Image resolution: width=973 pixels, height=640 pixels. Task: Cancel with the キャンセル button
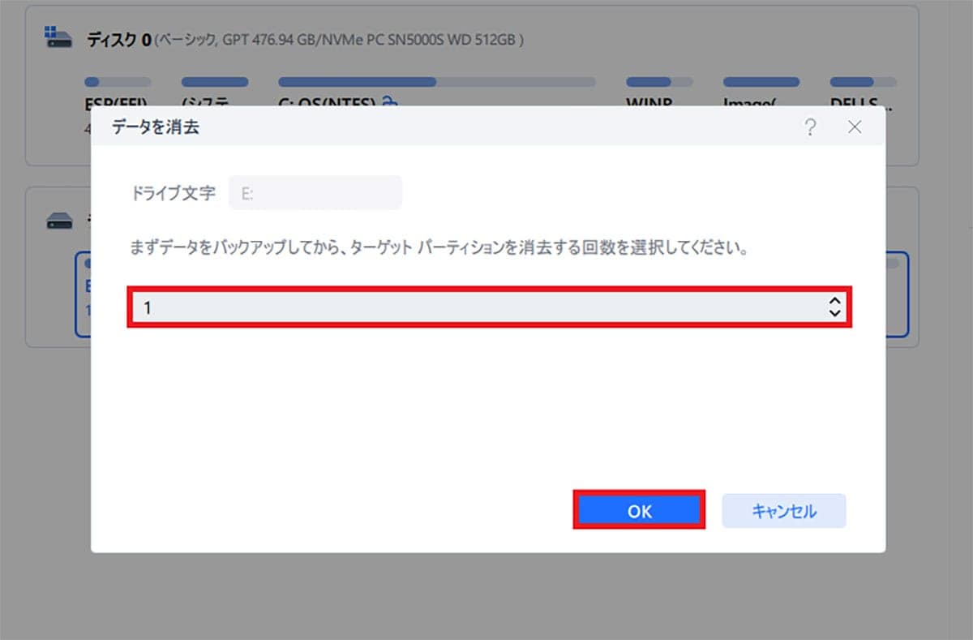[783, 511]
